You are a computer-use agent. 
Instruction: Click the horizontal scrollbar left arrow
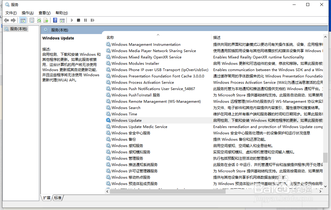coord(107,191)
